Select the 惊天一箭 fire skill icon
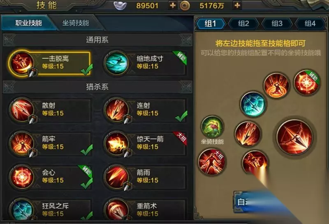 coord(116,143)
